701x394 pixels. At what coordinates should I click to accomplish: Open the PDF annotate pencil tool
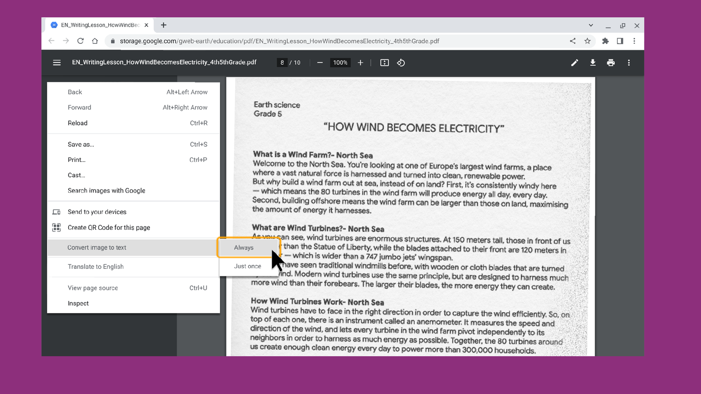pos(574,62)
